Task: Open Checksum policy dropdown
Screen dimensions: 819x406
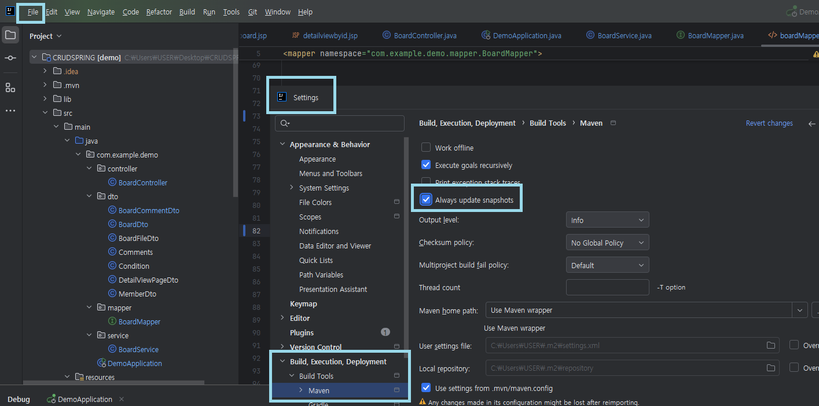Action: (x=607, y=243)
